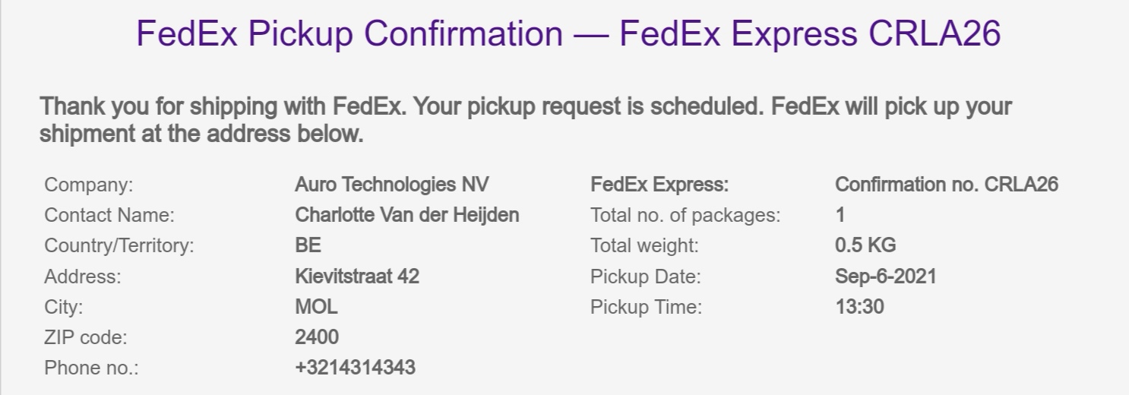Click the country code BE value

point(308,246)
